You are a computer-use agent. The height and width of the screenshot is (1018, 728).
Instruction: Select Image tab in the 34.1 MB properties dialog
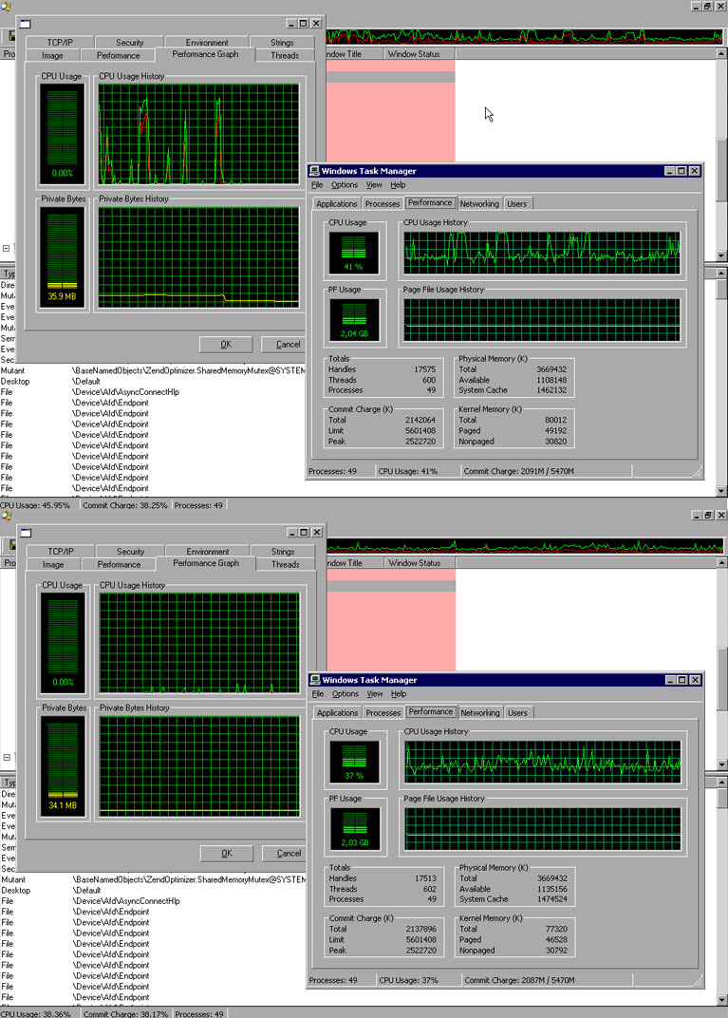click(x=53, y=565)
